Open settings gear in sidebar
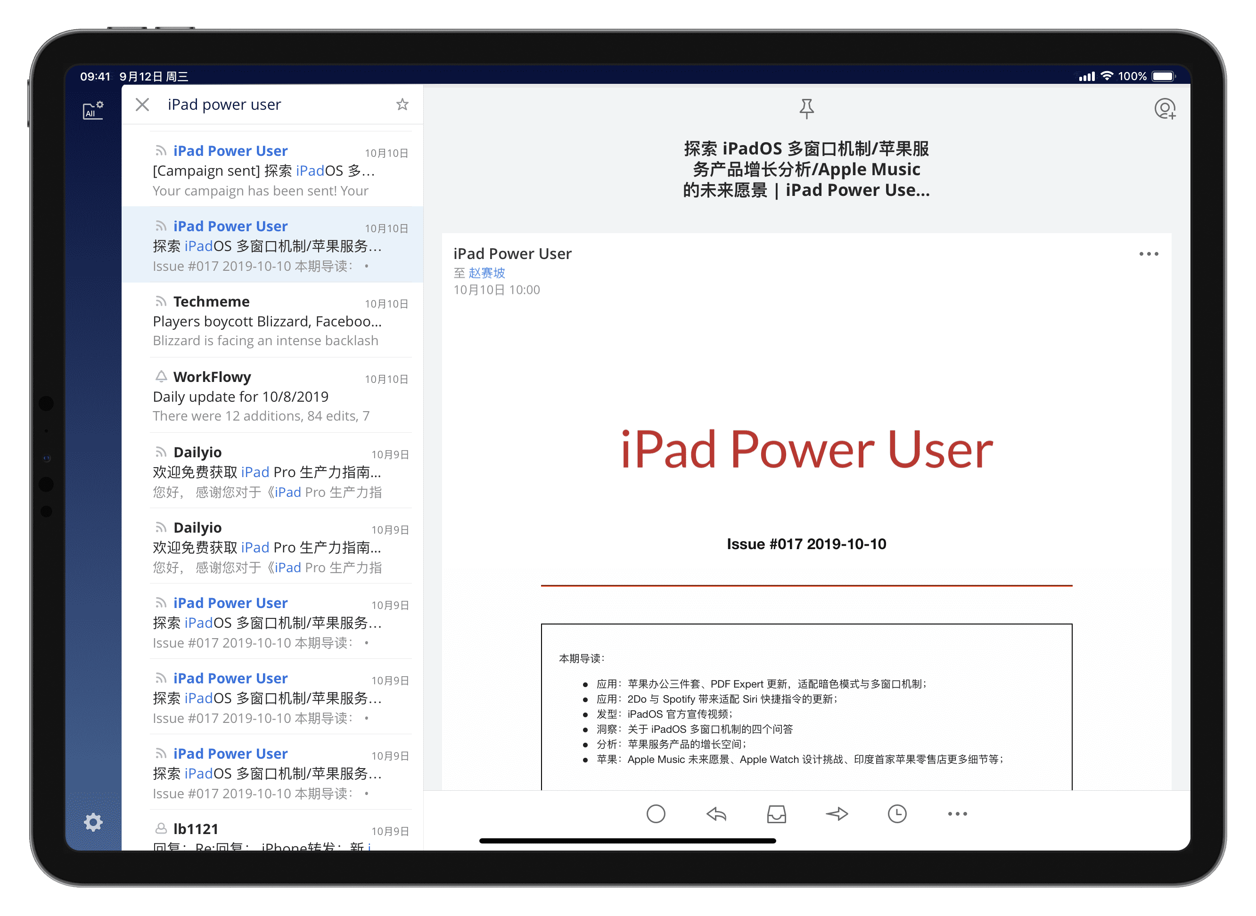This screenshot has height=916, width=1256. click(x=93, y=822)
